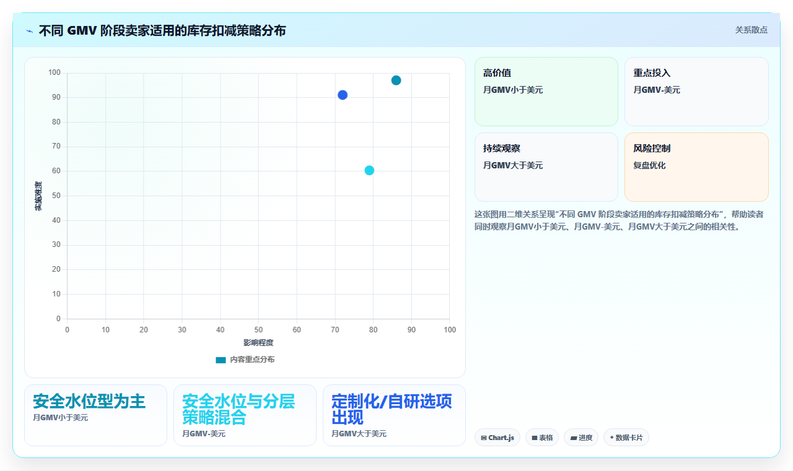Click the 安全水位与分层策略混合 heading

[x=239, y=409]
